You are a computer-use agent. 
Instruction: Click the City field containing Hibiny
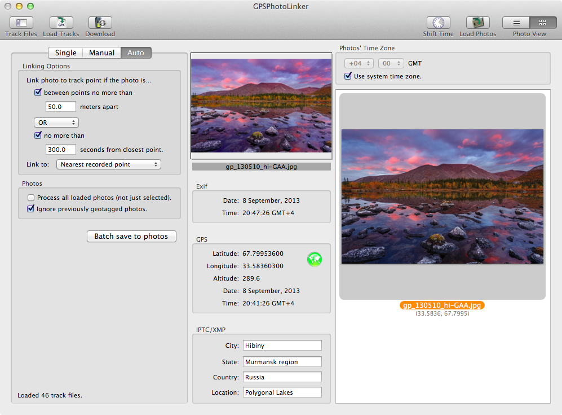coord(282,346)
